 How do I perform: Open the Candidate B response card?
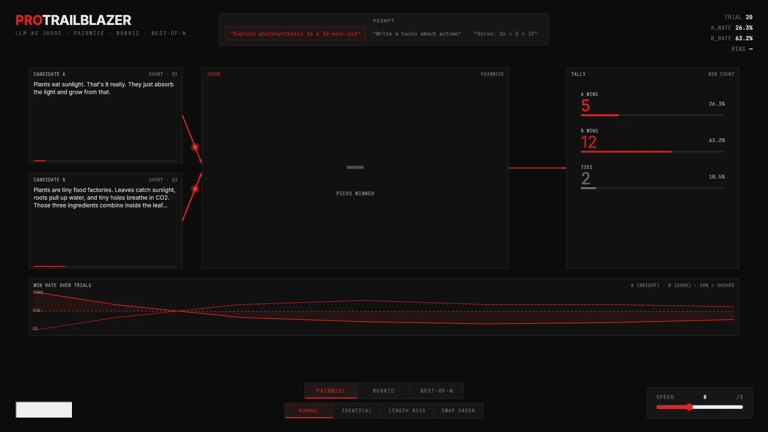[x=105, y=221]
